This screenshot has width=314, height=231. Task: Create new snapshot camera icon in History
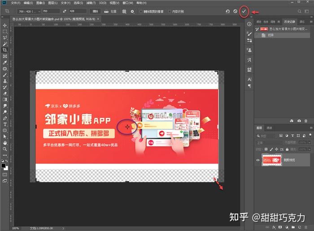click(299, 121)
